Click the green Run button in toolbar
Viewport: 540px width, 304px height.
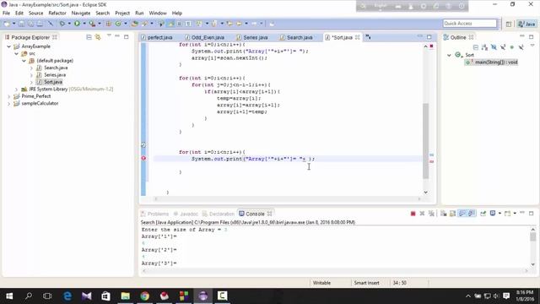click(x=77, y=24)
